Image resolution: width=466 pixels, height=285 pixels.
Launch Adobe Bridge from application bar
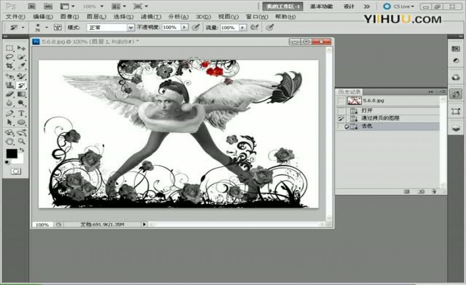32,6
